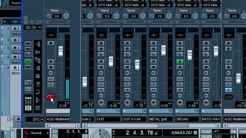Click Stereo button on ASIO output channel

tap(55, 10)
